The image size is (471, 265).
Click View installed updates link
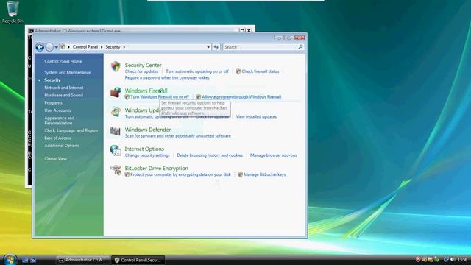pos(256,116)
